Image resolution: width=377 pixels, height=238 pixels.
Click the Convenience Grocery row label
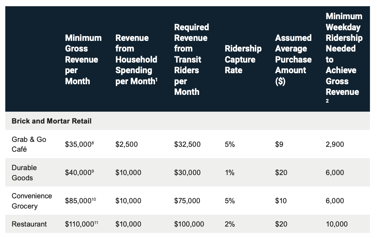32,201
